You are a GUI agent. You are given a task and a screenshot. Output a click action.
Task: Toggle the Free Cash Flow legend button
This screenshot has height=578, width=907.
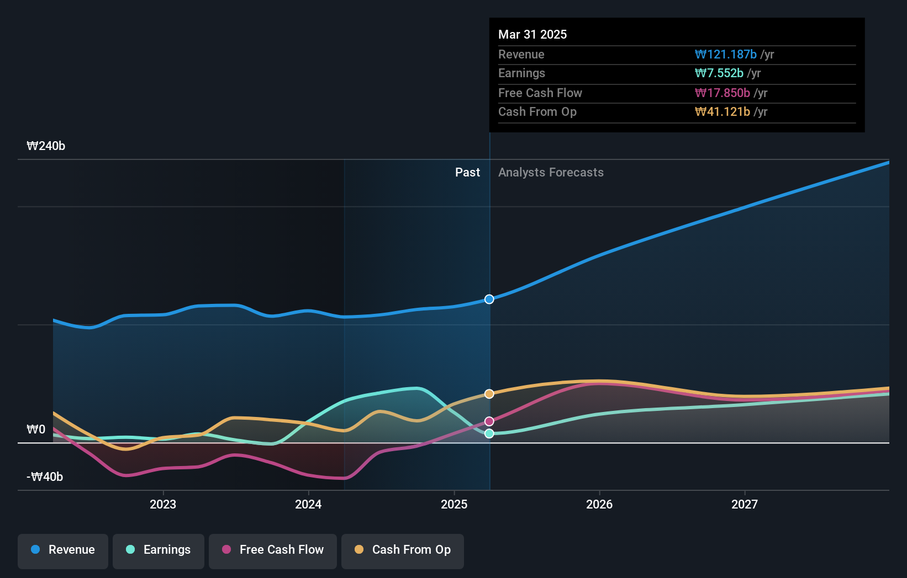(273, 551)
